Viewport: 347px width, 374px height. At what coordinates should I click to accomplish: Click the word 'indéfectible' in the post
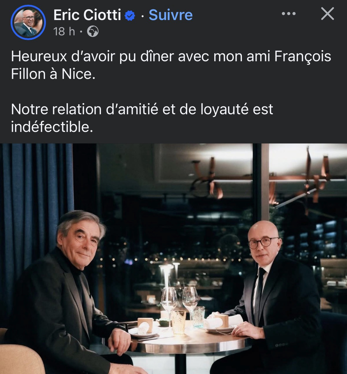[52, 127]
